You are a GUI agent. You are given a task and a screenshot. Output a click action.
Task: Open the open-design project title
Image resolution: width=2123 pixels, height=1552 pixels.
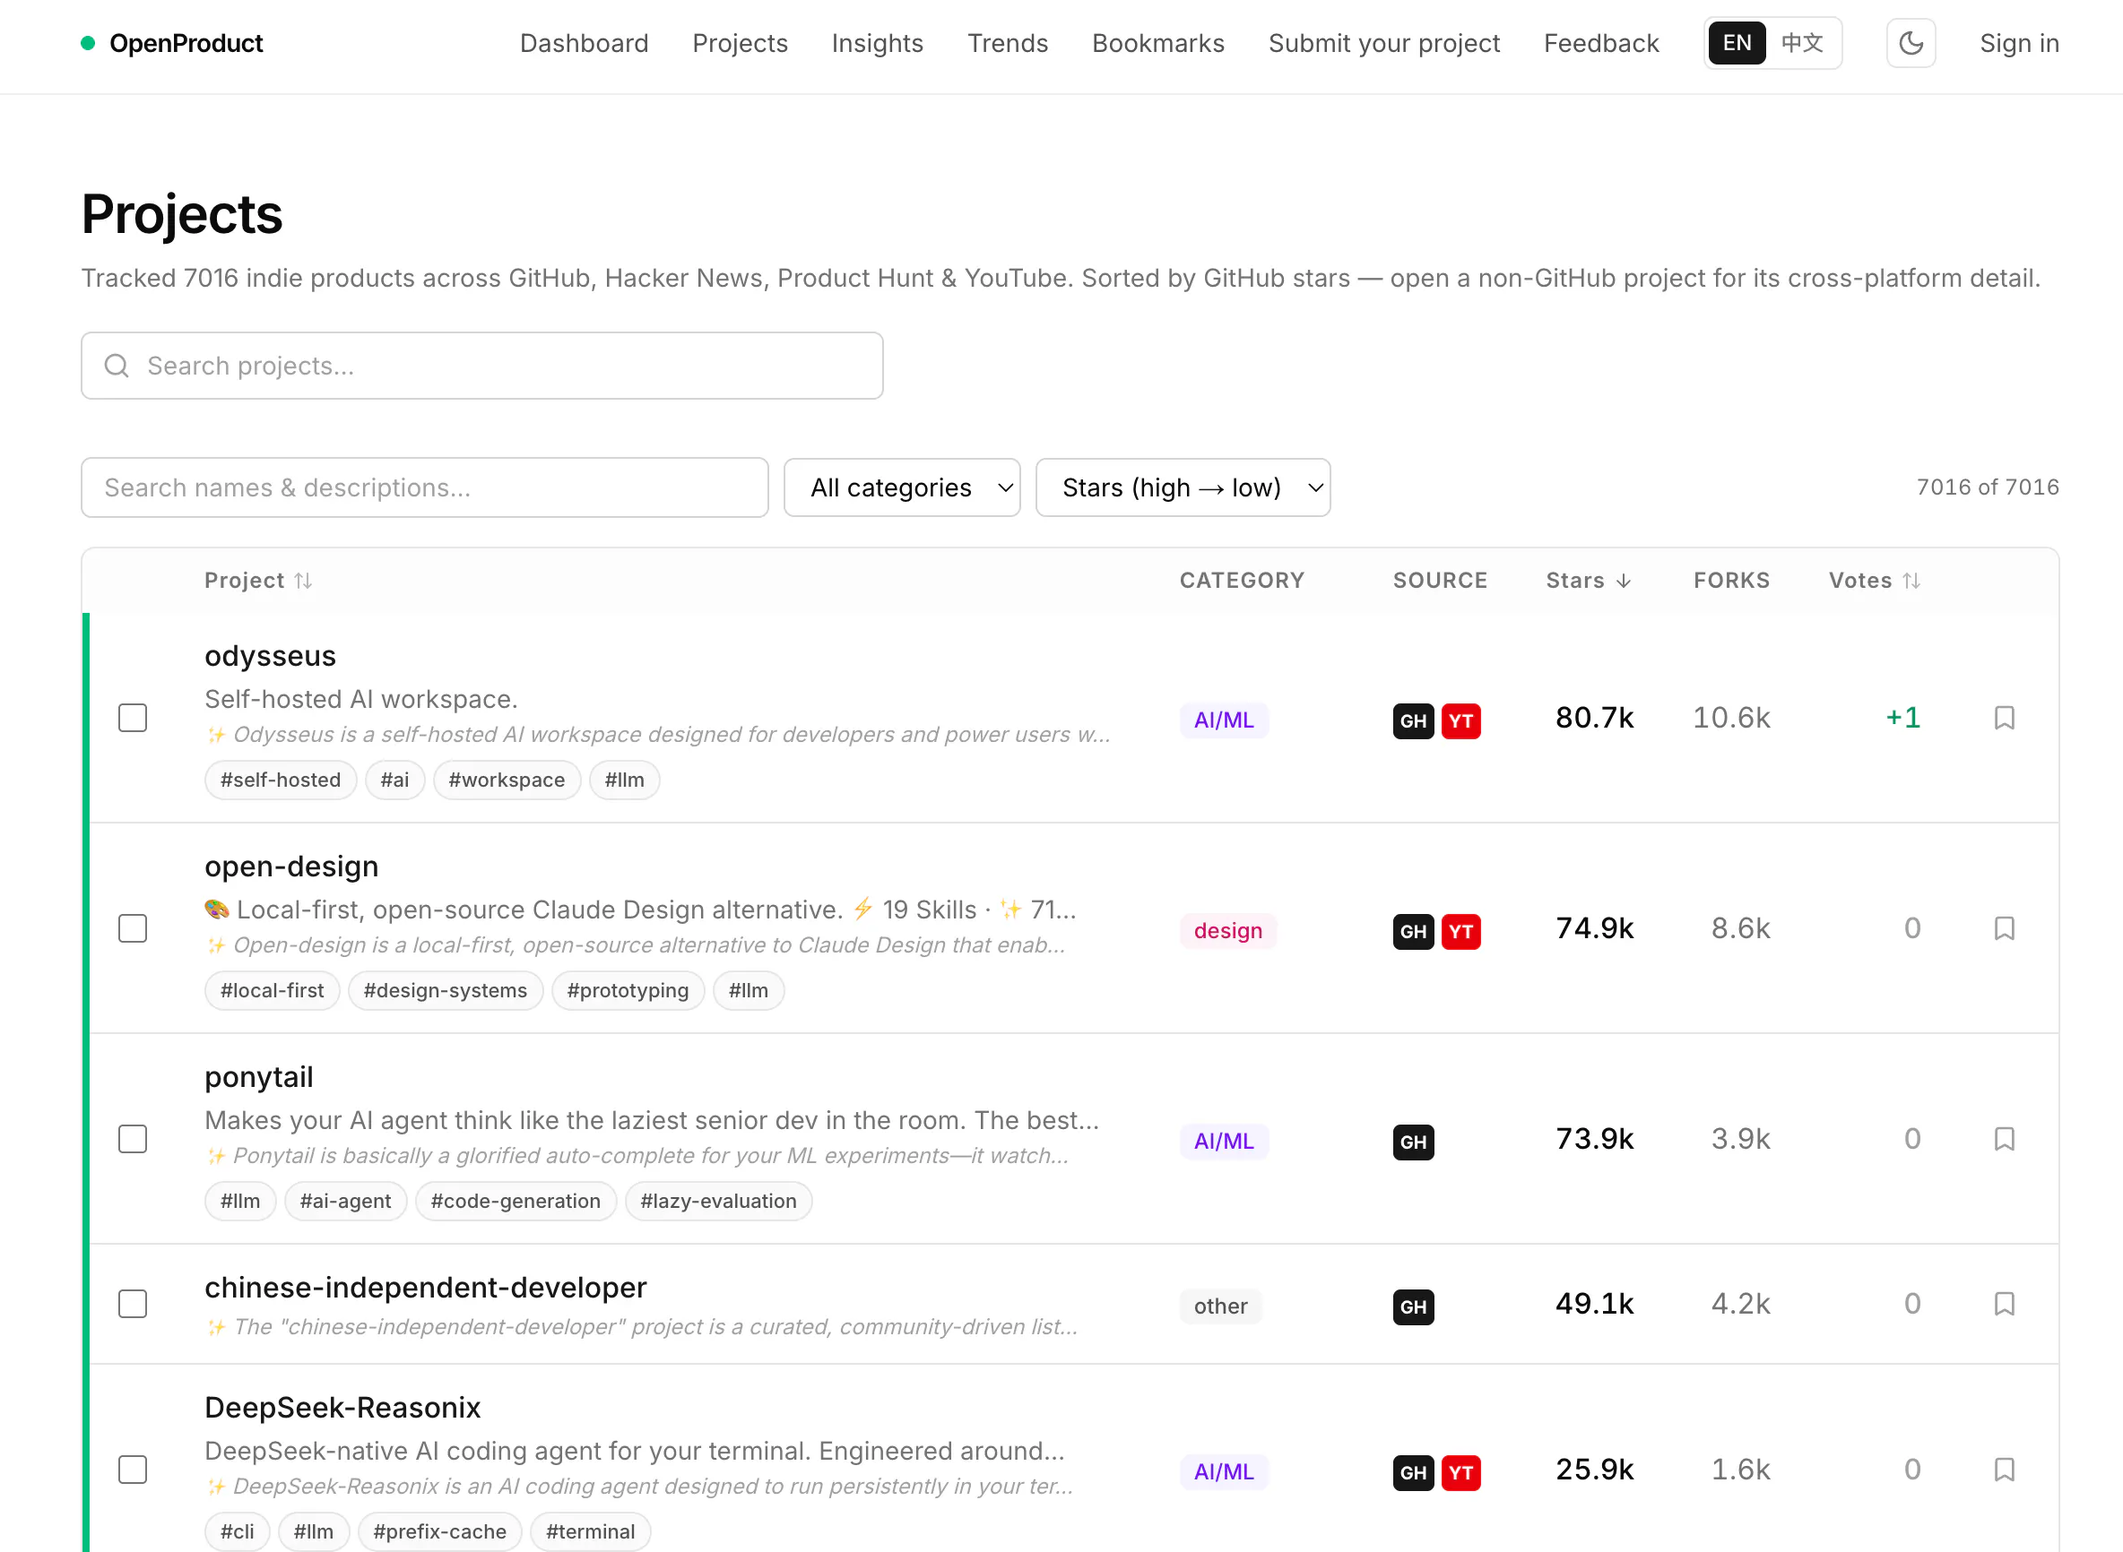click(x=291, y=867)
